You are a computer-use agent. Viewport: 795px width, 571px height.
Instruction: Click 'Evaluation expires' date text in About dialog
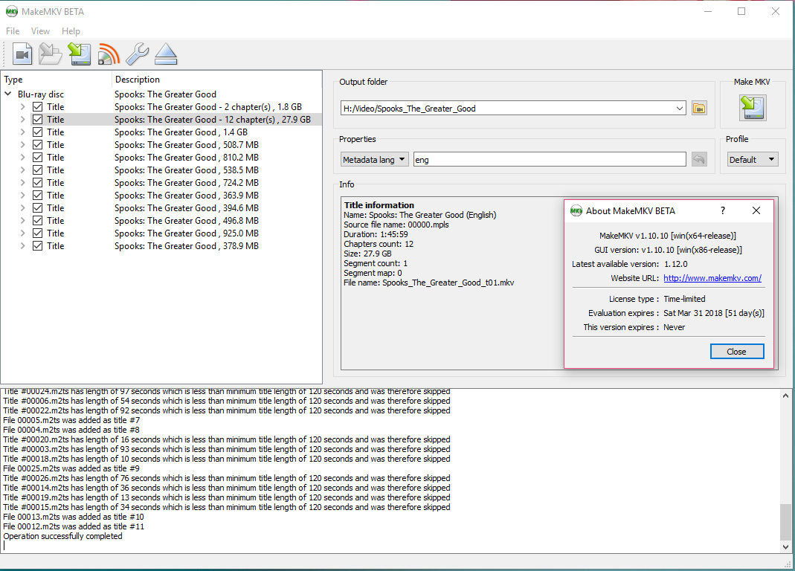714,313
